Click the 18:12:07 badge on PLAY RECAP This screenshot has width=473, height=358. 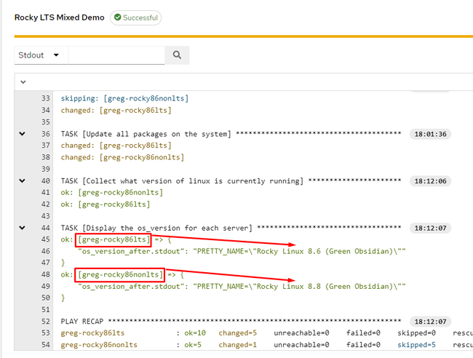[x=430, y=322]
